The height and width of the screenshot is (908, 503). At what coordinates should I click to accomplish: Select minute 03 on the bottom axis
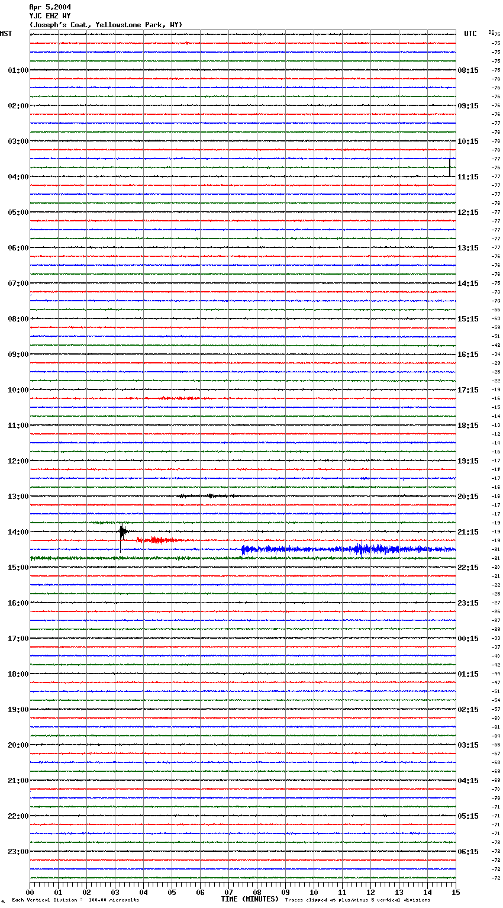tap(115, 891)
